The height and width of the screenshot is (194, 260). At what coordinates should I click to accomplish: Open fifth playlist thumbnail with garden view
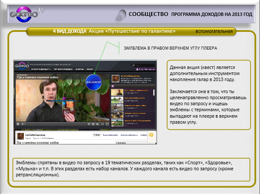[117, 123]
